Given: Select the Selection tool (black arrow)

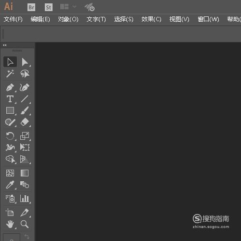Looking at the screenshot, I should (x=10, y=62).
